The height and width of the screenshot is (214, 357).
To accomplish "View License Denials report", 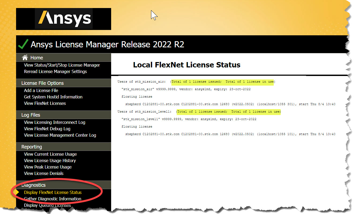I will point(44,173).
